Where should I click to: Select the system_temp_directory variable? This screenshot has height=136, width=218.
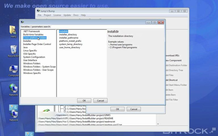(71, 44)
